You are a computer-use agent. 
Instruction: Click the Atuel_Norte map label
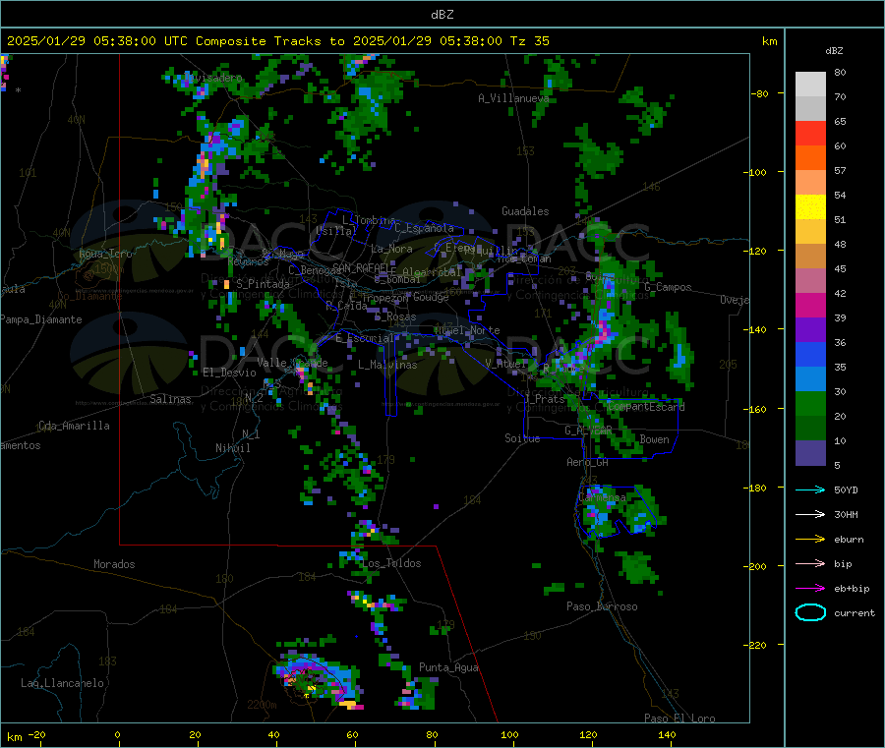(467, 330)
